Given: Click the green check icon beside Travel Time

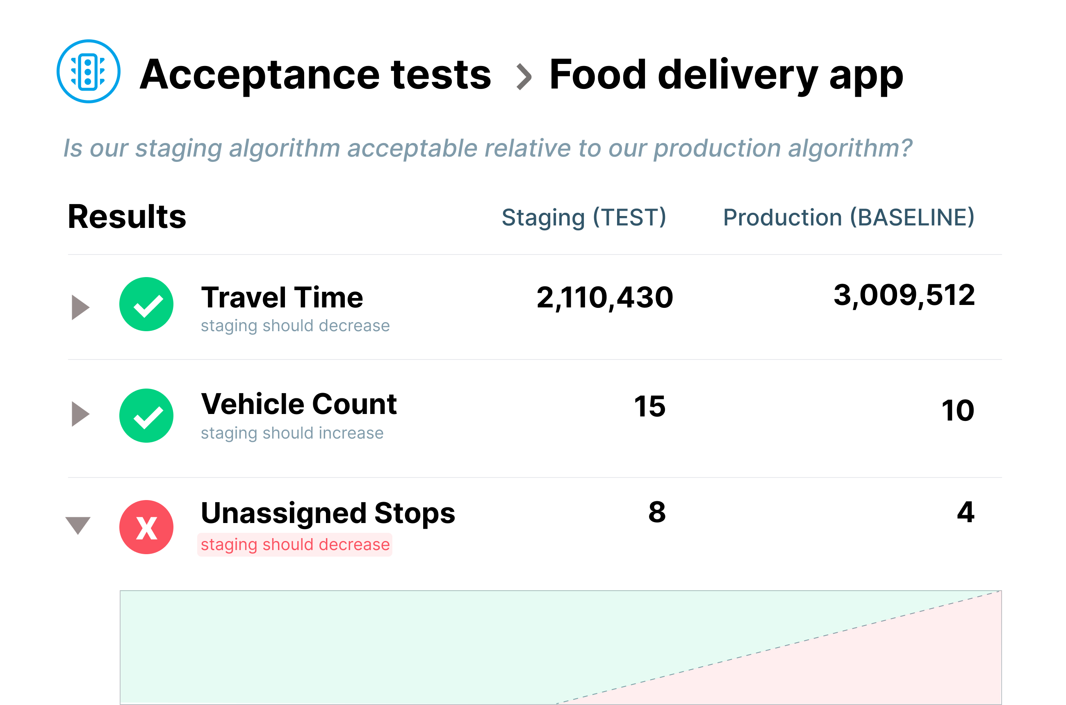Looking at the screenshot, I should (146, 305).
